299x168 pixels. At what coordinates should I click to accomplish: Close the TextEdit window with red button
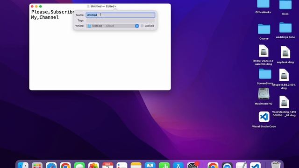pos(32,6)
